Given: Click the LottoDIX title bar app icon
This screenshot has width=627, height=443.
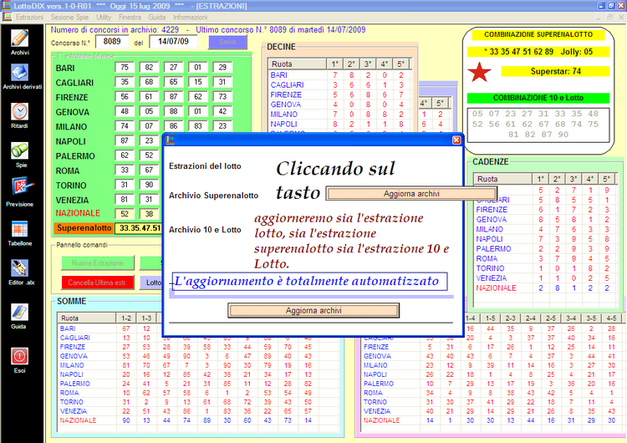Looking at the screenshot, I should (x=6, y=6).
